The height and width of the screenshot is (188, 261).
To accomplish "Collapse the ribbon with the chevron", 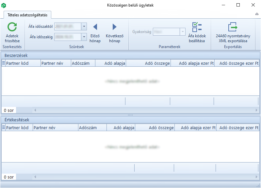I will click(x=256, y=14).
